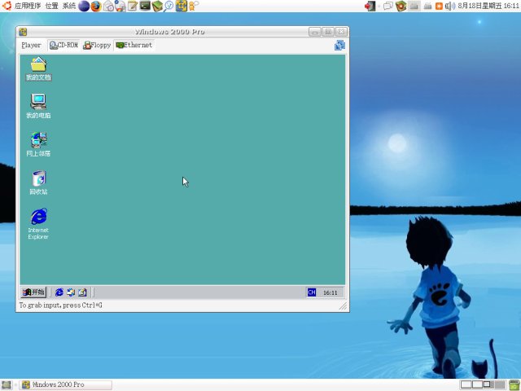Toggle the Floppy device button
The height and width of the screenshot is (391, 521).
(97, 45)
